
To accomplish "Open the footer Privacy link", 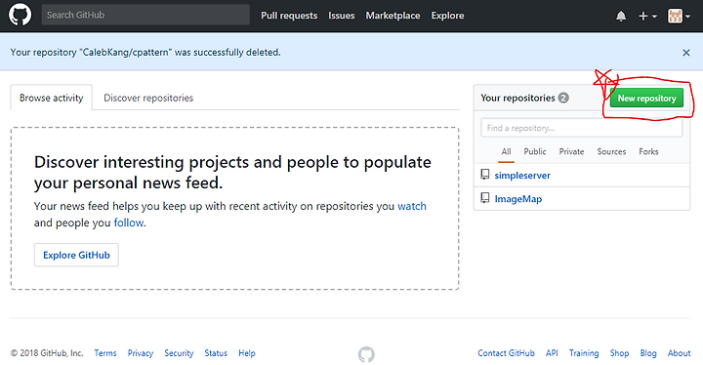I will click(x=141, y=353).
